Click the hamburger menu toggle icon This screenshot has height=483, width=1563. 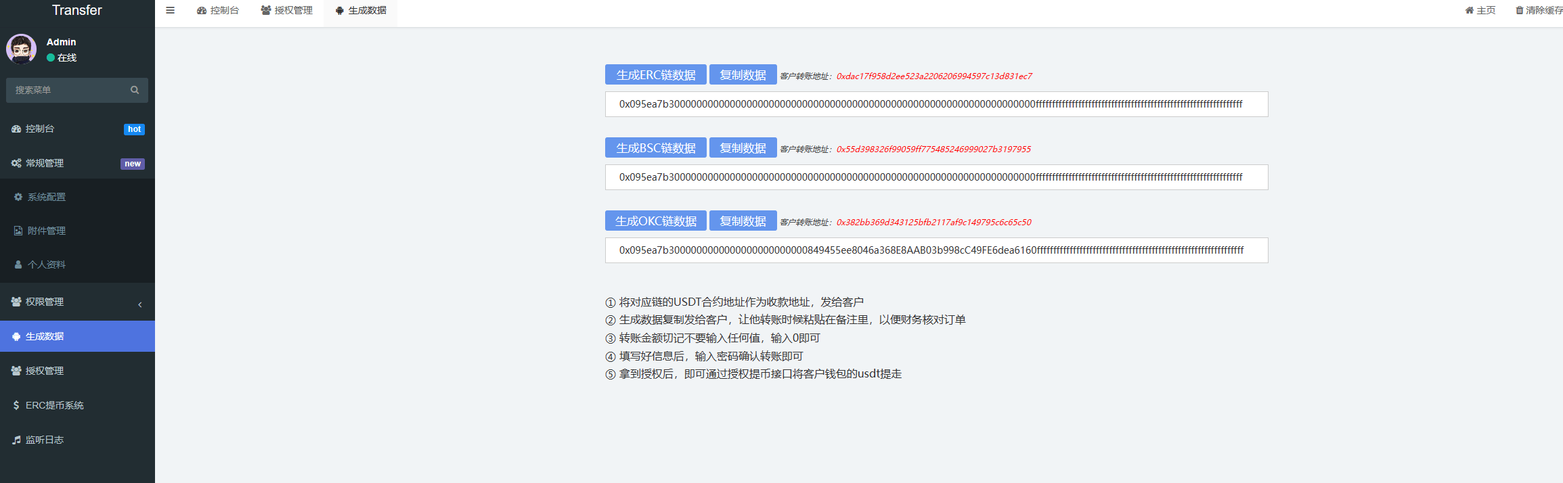171,10
